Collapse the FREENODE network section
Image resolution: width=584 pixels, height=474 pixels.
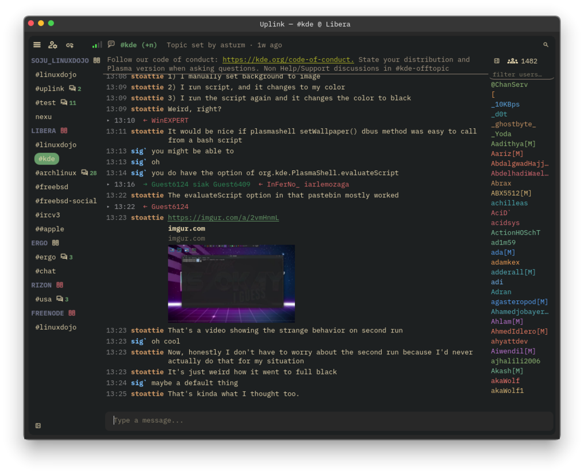tap(48, 313)
